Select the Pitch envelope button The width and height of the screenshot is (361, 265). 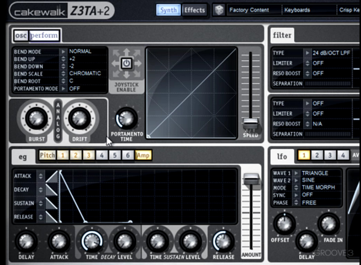pos(47,155)
